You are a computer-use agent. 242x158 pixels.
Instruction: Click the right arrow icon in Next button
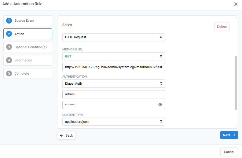coord(234,135)
